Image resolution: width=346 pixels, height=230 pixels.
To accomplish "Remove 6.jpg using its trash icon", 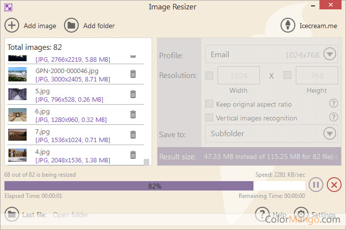I will pos(132,115).
